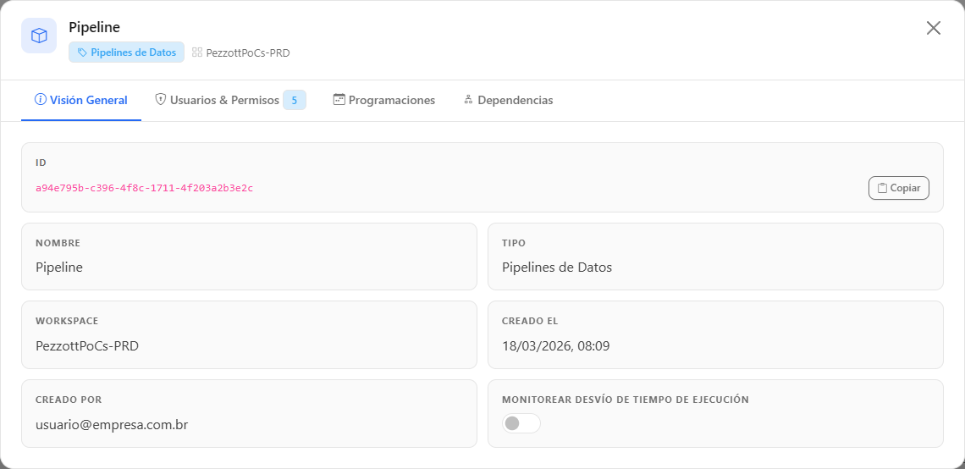965x469 pixels.
Task: Click the 'MONITOREAR DESVÍO DE TIEMPO DE EJECUCIÓN' label
Action: coord(626,400)
